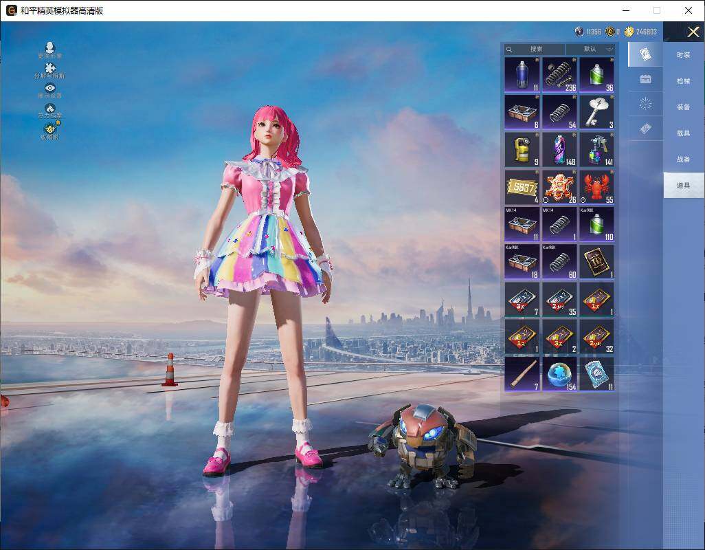Minimize the emulator window

626,10
